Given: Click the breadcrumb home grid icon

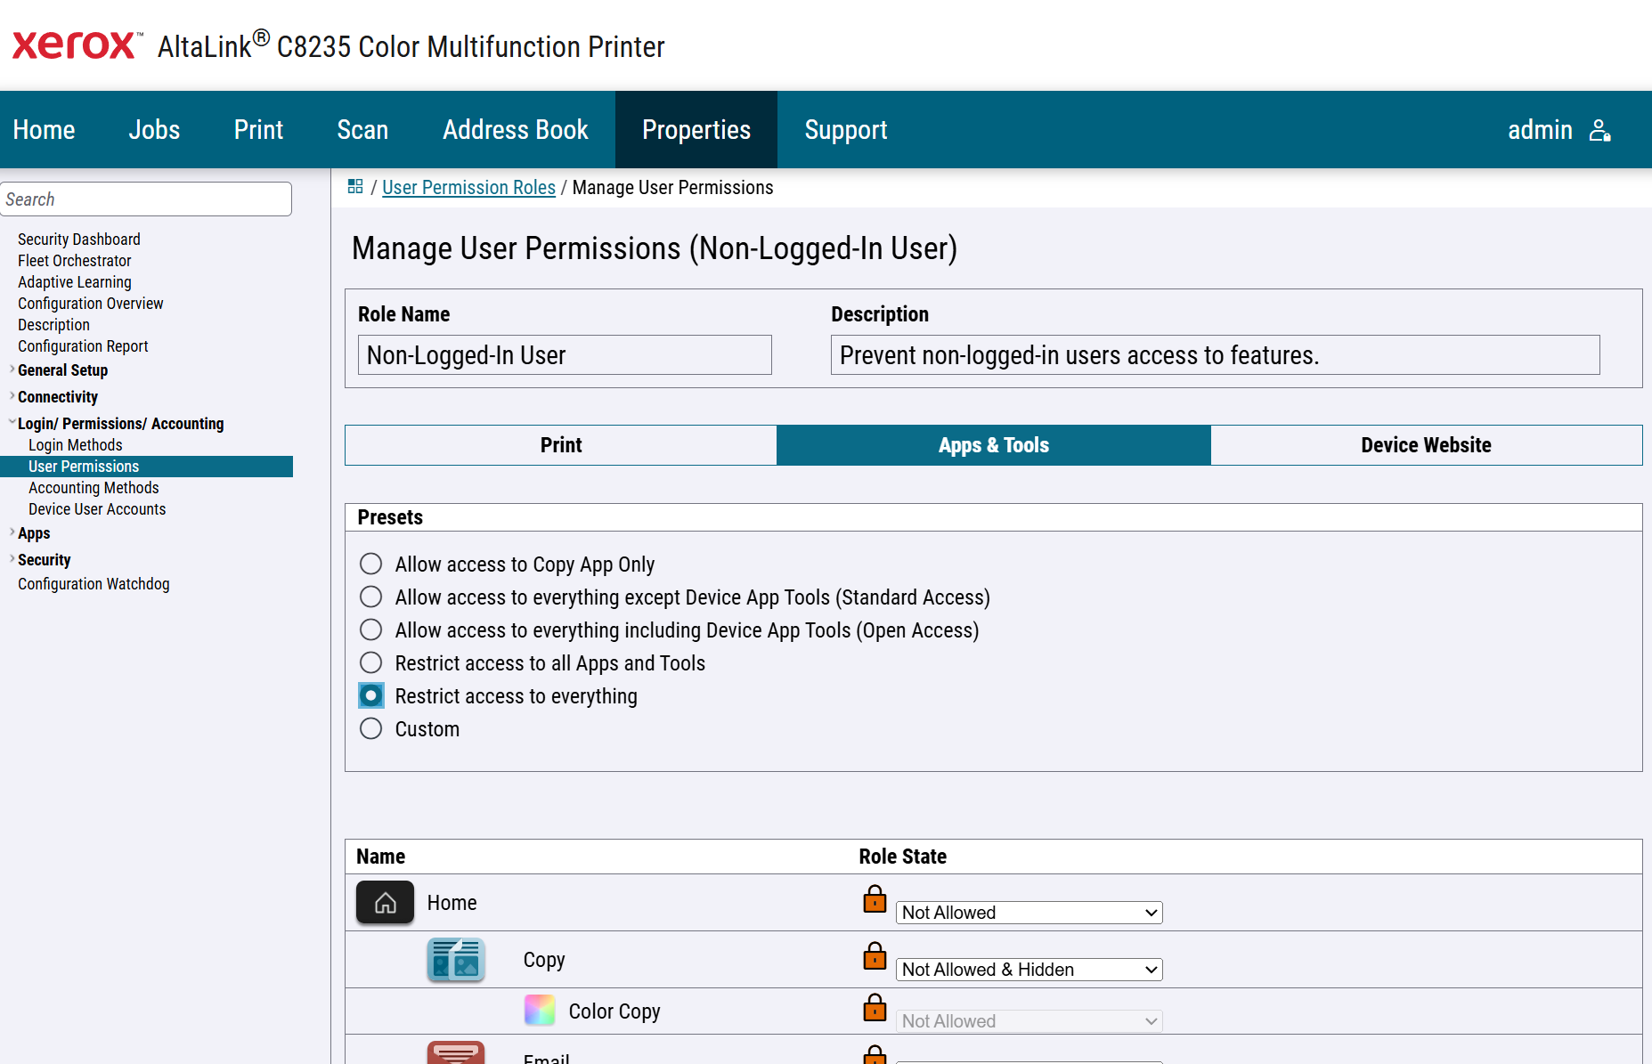Looking at the screenshot, I should point(355,186).
